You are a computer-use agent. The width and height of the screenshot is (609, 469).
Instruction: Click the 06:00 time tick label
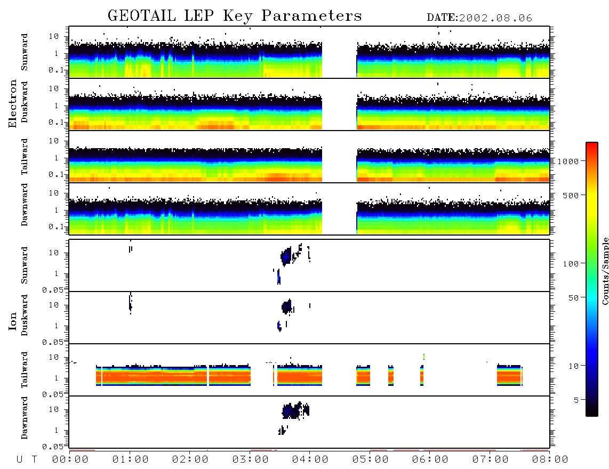click(x=430, y=460)
